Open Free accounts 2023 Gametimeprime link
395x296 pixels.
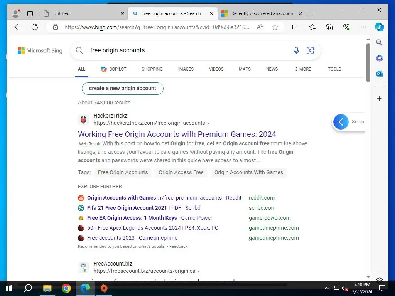point(132,238)
